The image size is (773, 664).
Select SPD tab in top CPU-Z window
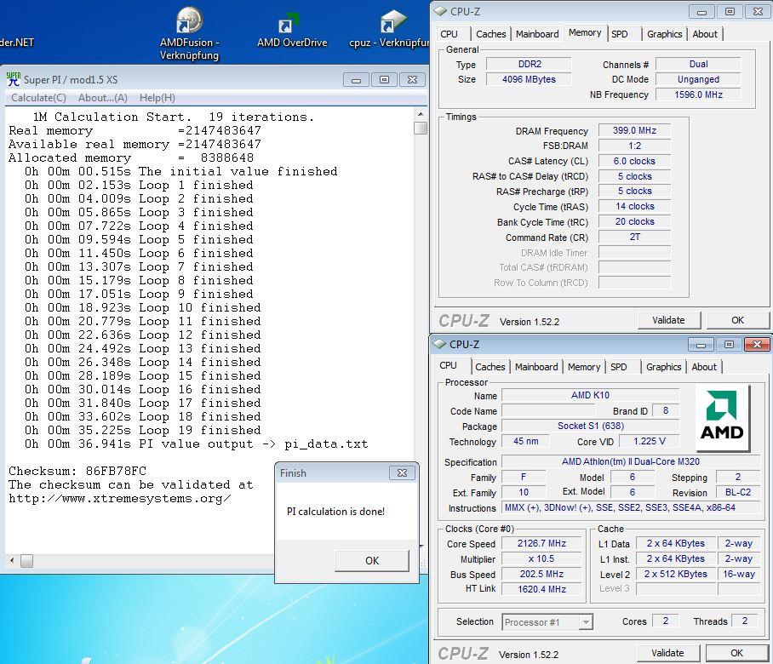click(620, 34)
